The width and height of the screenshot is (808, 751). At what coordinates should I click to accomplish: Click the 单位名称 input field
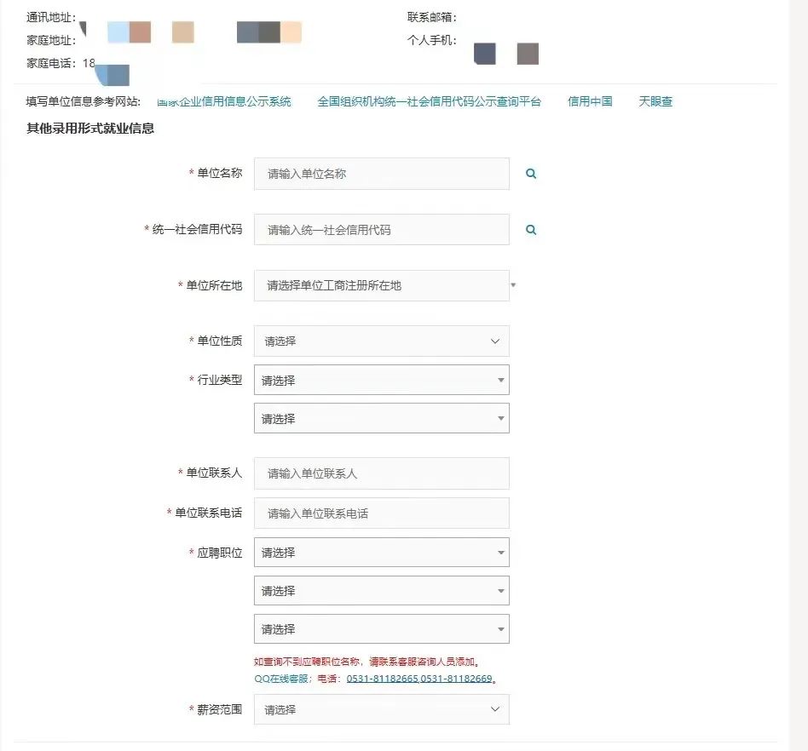[x=381, y=173]
